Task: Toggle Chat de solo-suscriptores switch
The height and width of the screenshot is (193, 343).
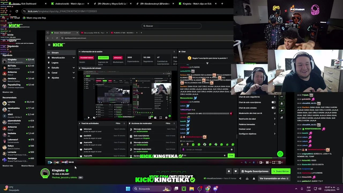Action: pyautogui.click(x=273, y=102)
